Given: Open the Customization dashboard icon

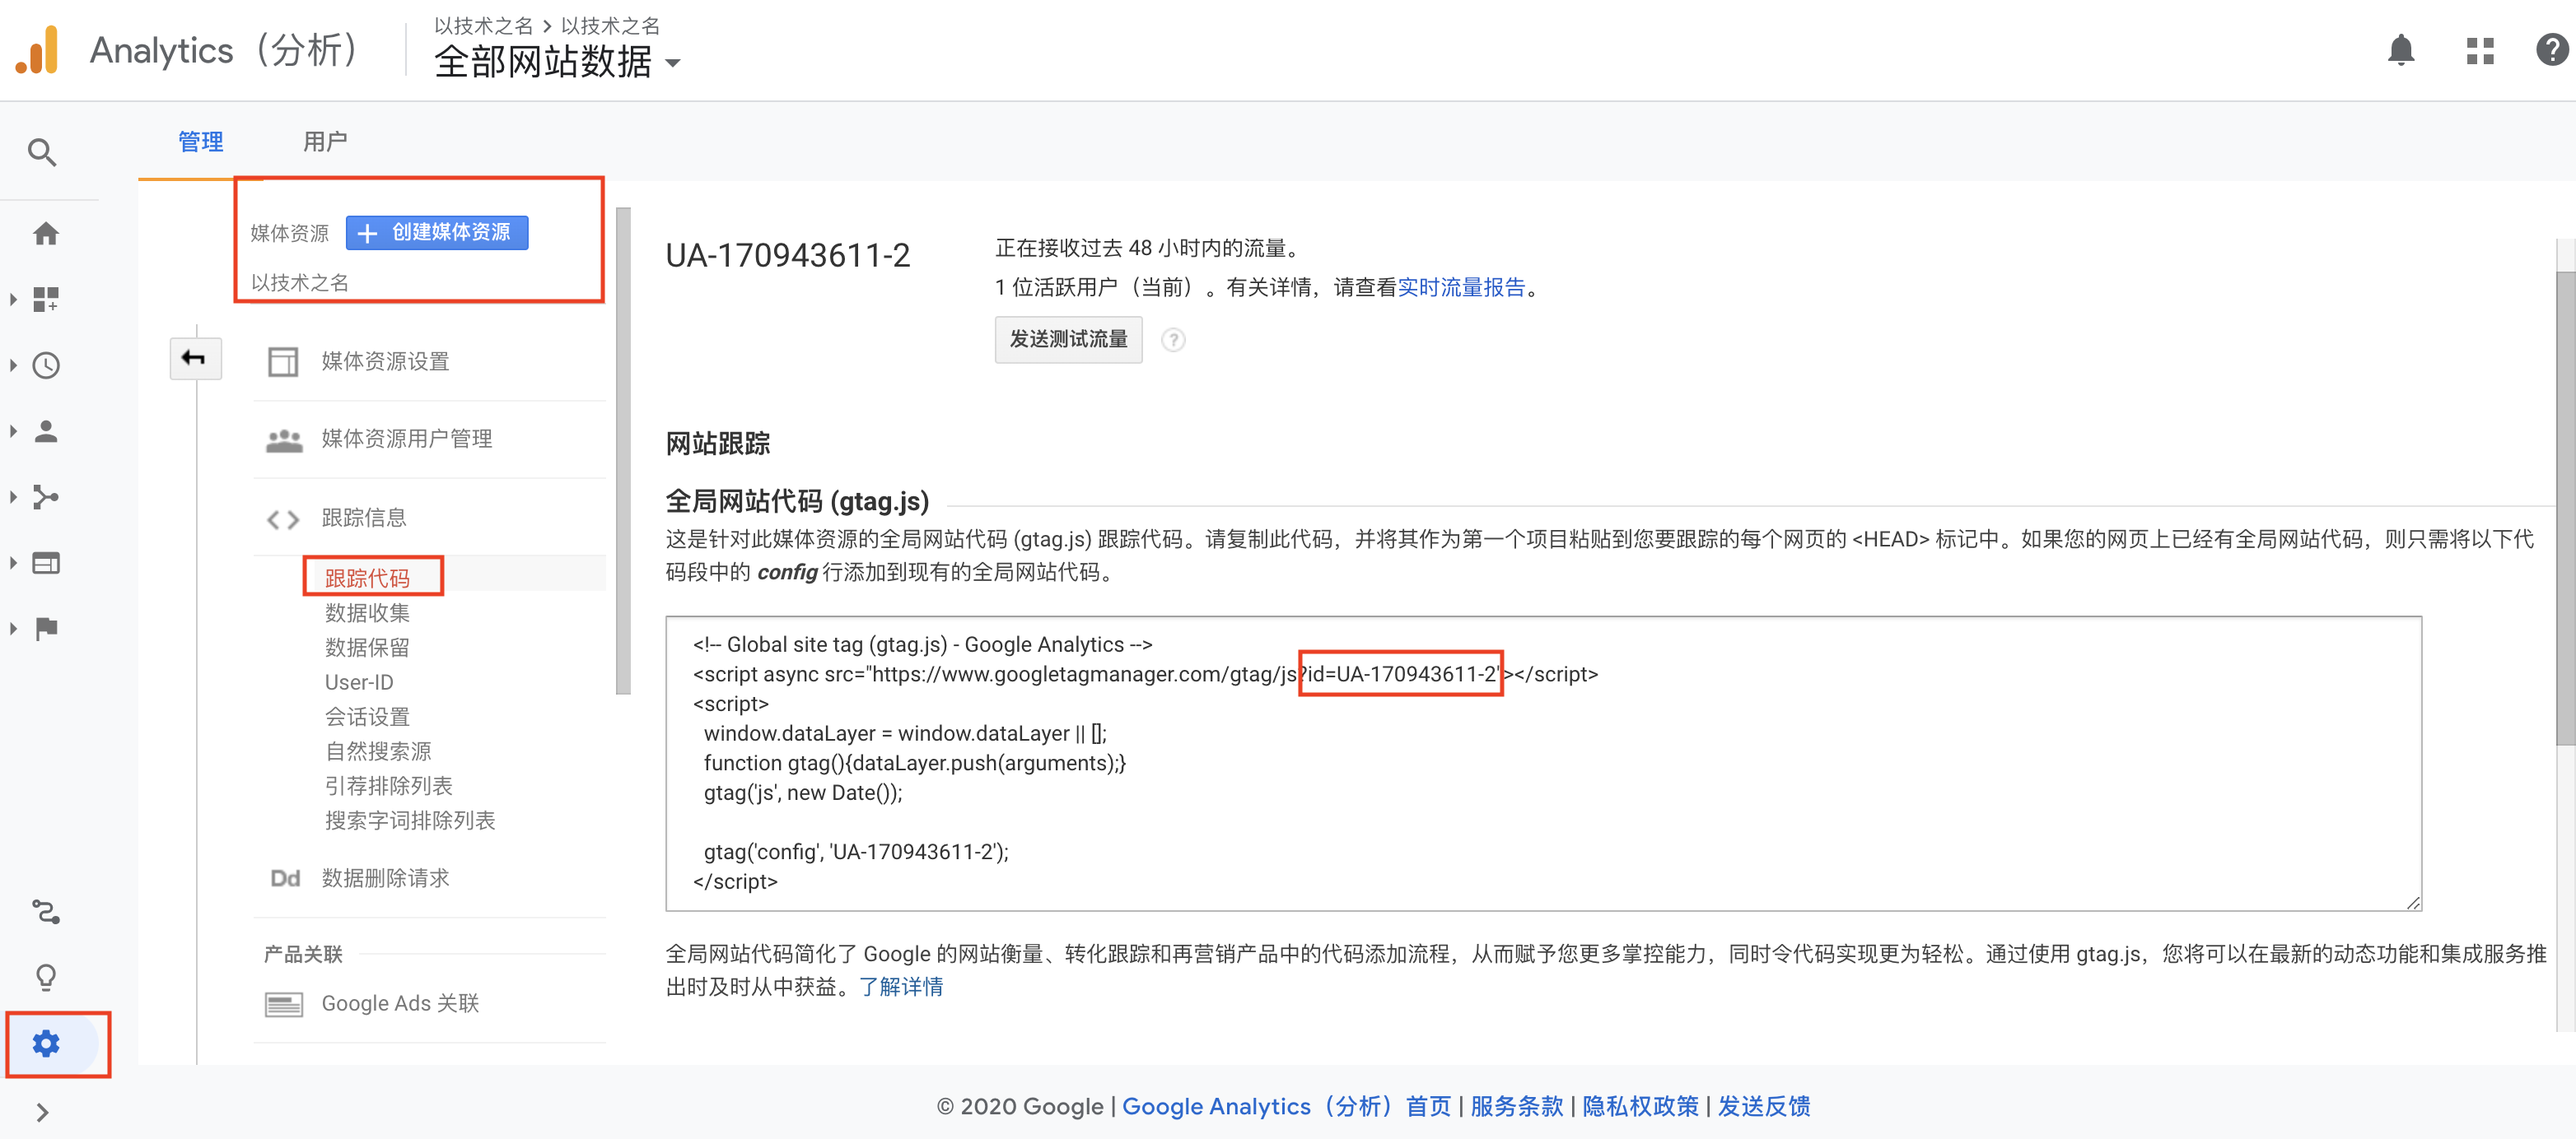Looking at the screenshot, I should pos(46,299).
